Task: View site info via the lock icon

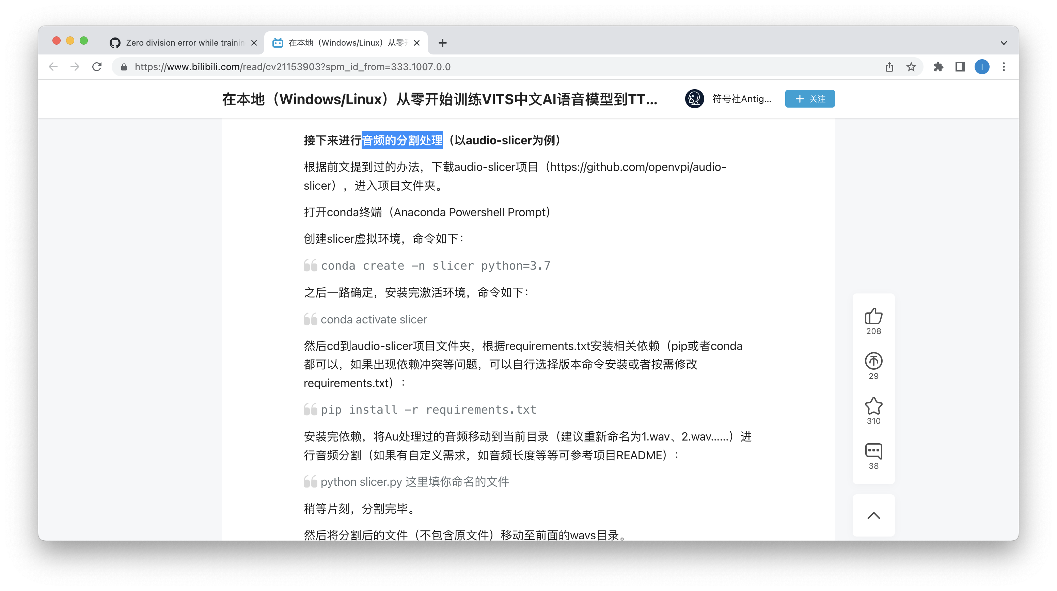Action: (x=124, y=67)
